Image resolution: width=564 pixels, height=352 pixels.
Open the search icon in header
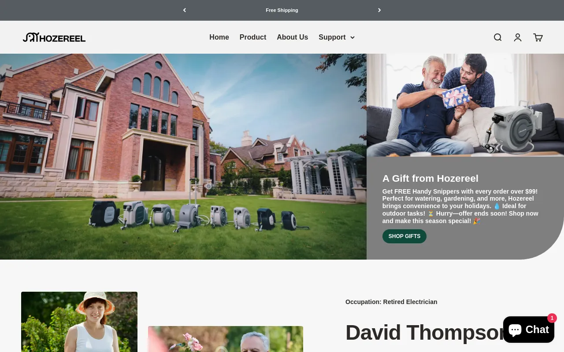click(497, 37)
